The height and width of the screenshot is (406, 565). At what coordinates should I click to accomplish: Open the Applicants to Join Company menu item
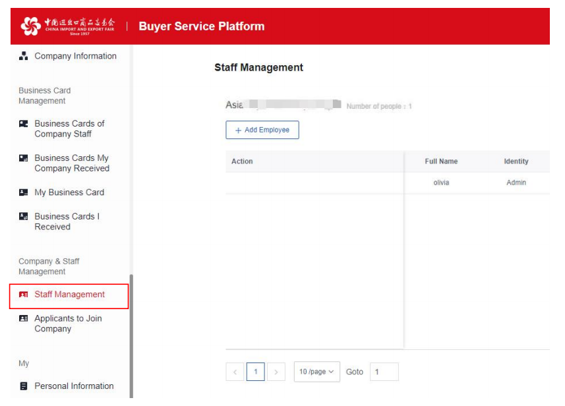pos(68,324)
